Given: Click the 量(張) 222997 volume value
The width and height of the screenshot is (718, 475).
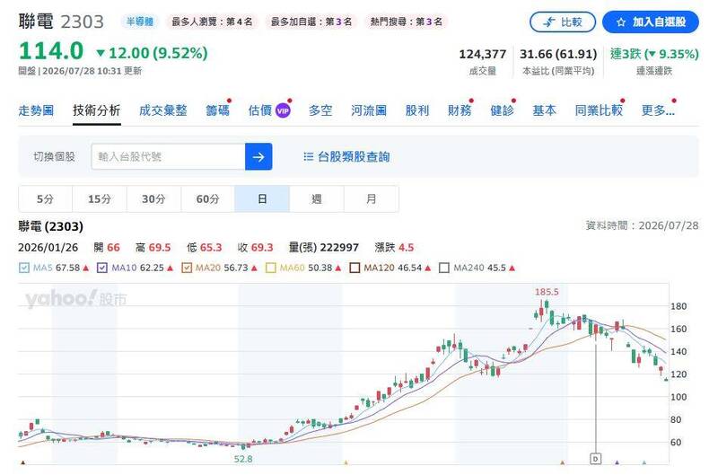Looking at the screenshot, I should [324, 247].
